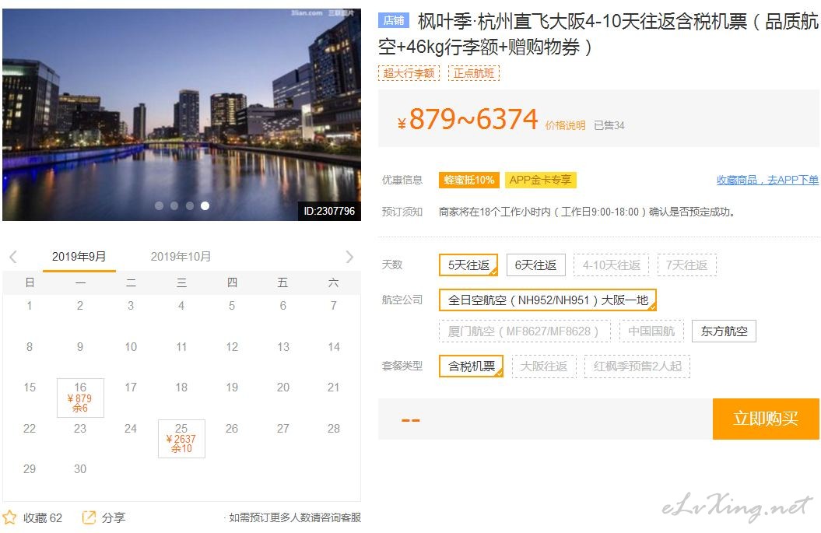Viewport: 821px width, 533px height.
Task: Switch to the 2019年9月 calendar tab
Action: pos(79,257)
